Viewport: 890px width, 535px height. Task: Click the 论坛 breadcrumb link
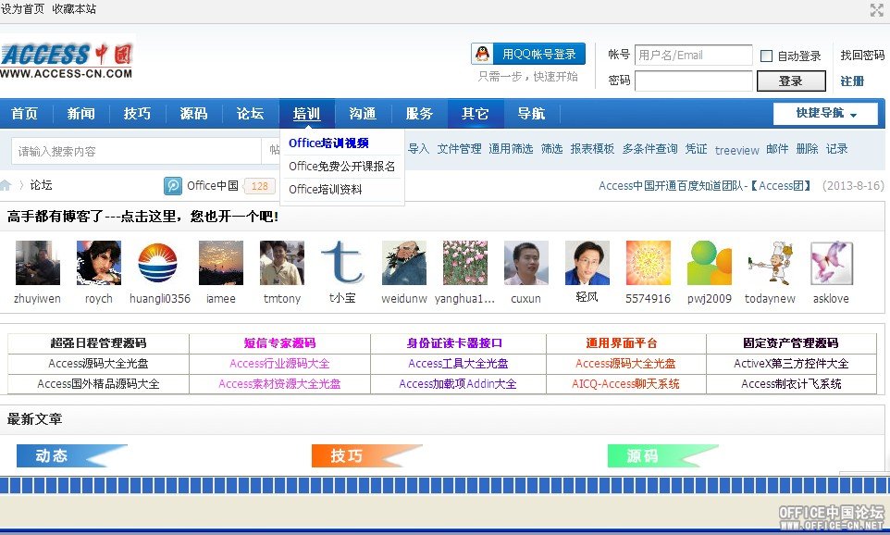(41, 185)
